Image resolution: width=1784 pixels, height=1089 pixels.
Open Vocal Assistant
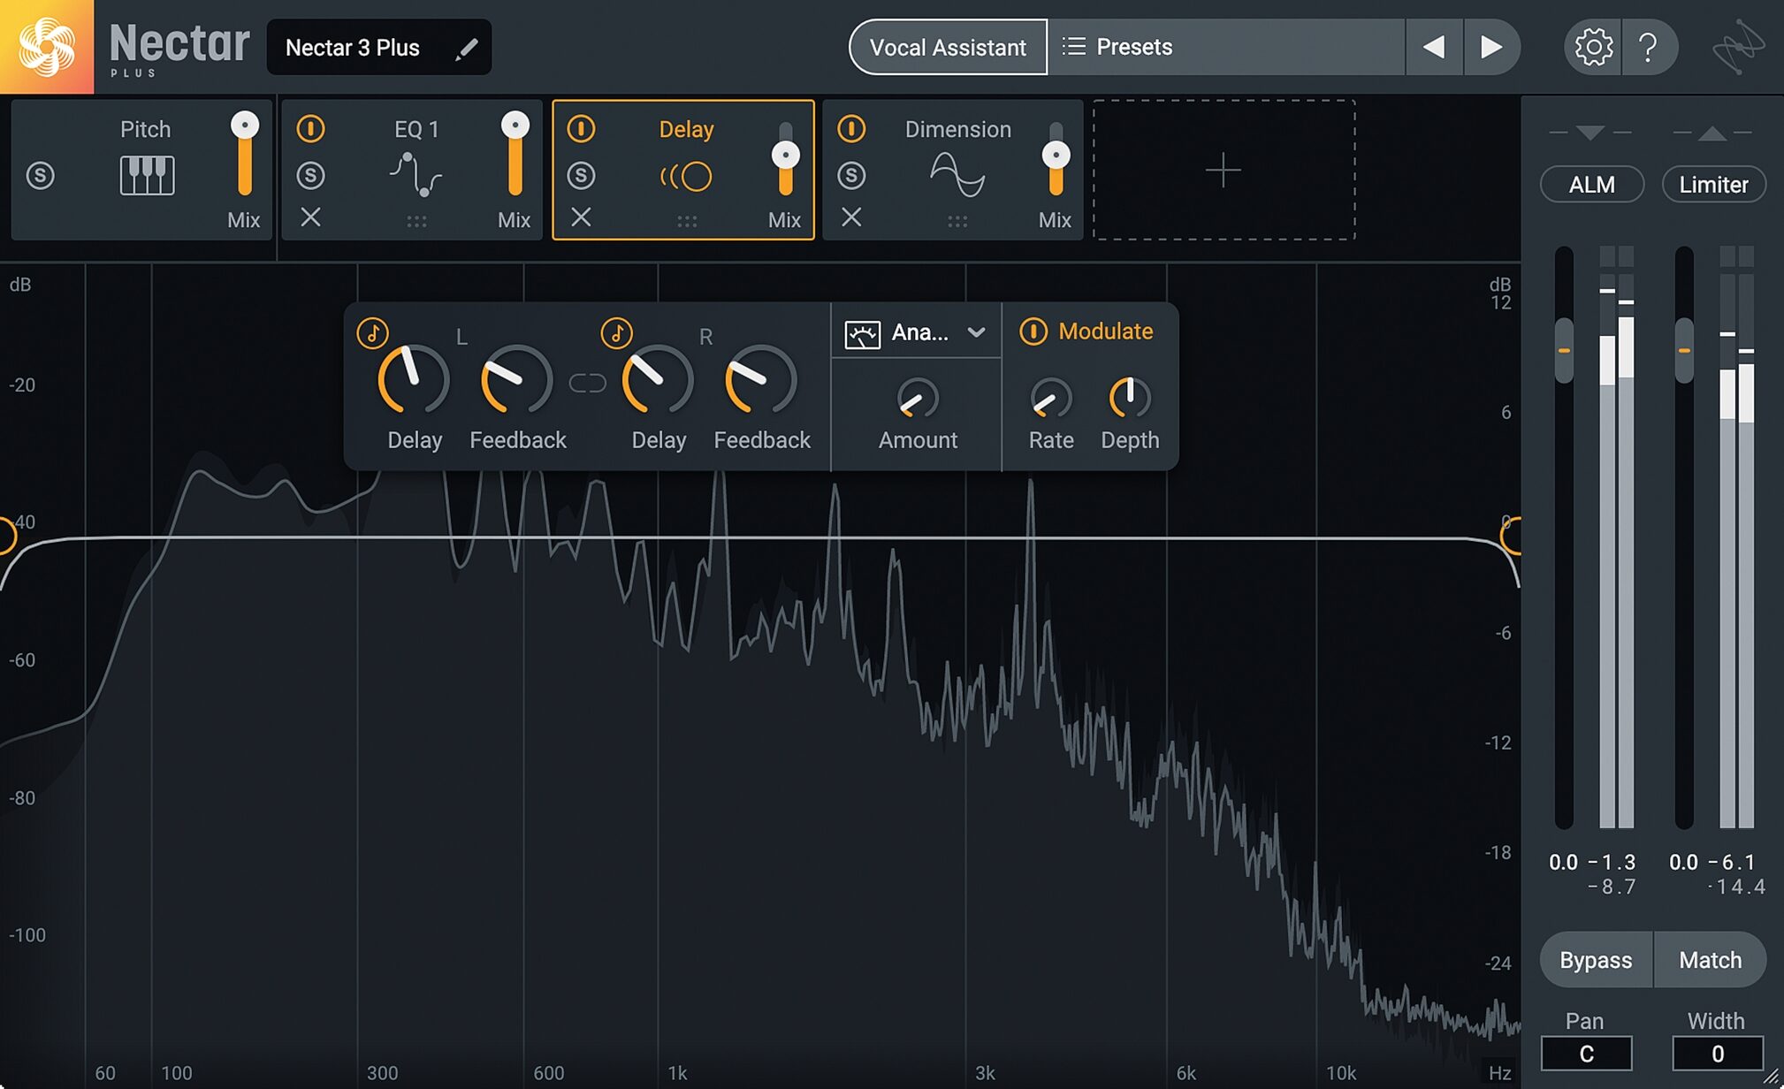tap(948, 47)
